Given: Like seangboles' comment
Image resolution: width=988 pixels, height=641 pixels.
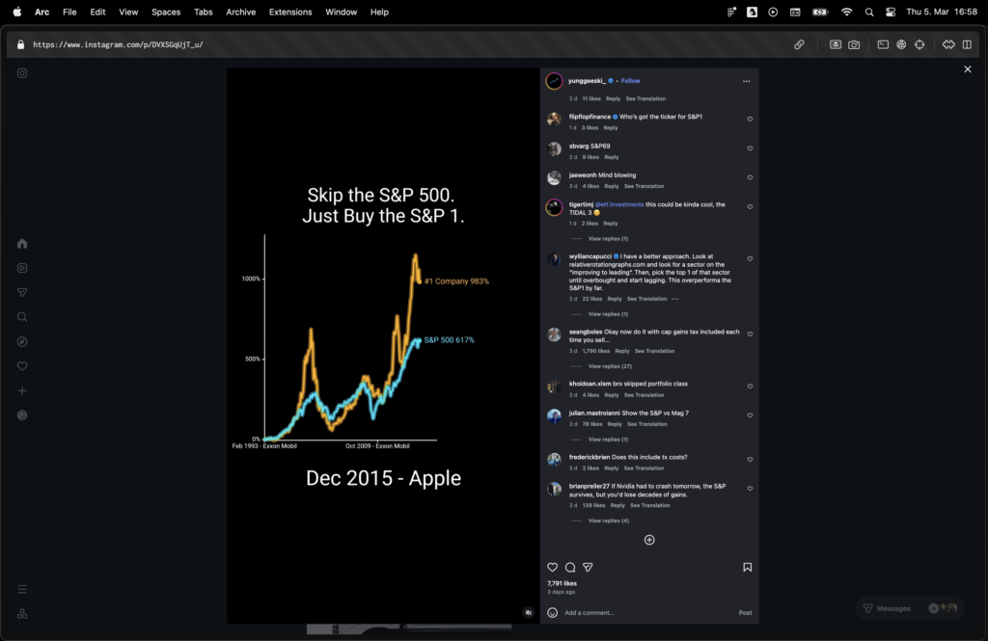Looking at the screenshot, I should point(750,334).
